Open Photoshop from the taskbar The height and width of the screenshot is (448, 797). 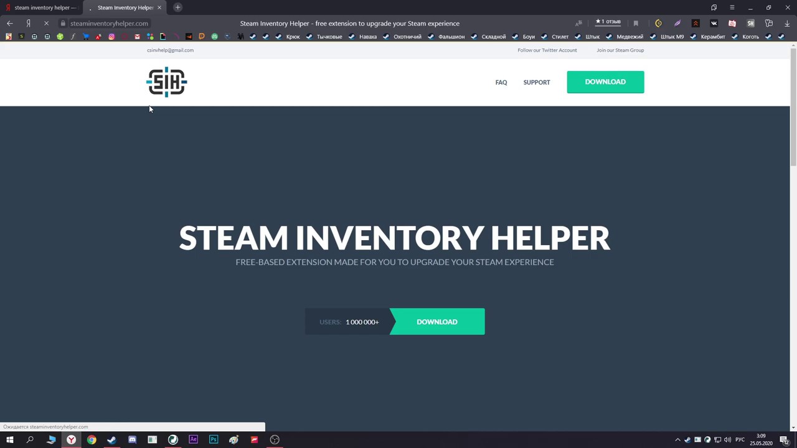(x=214, y=440)
